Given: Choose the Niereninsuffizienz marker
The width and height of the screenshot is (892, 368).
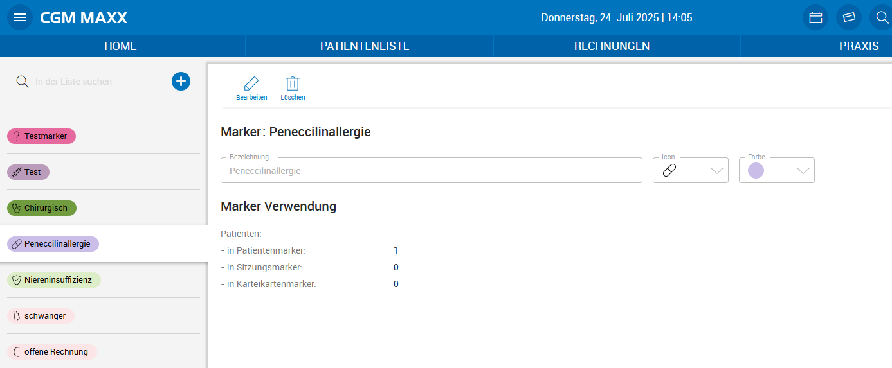Looking at the screenshot, I should (54, 280).
